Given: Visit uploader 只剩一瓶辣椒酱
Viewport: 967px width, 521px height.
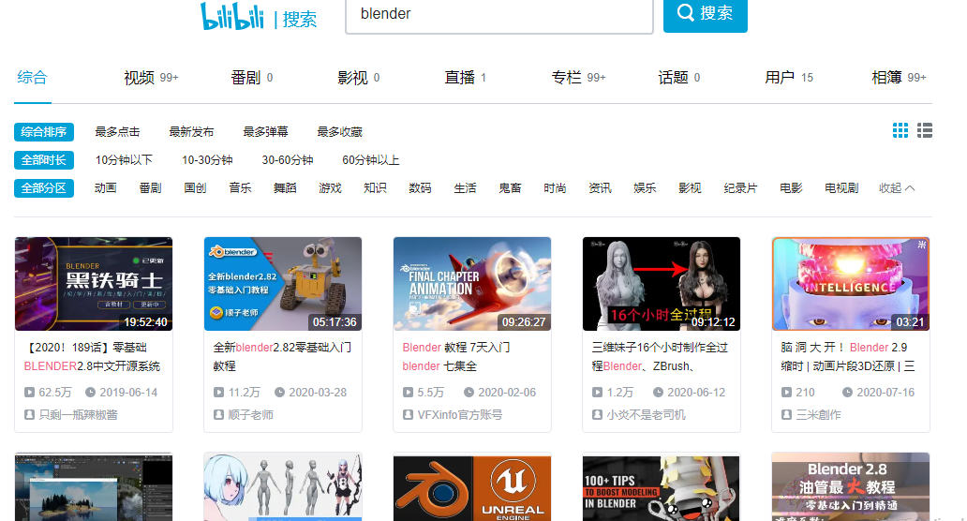Looking at the screenshot, I should click(78, 415).
